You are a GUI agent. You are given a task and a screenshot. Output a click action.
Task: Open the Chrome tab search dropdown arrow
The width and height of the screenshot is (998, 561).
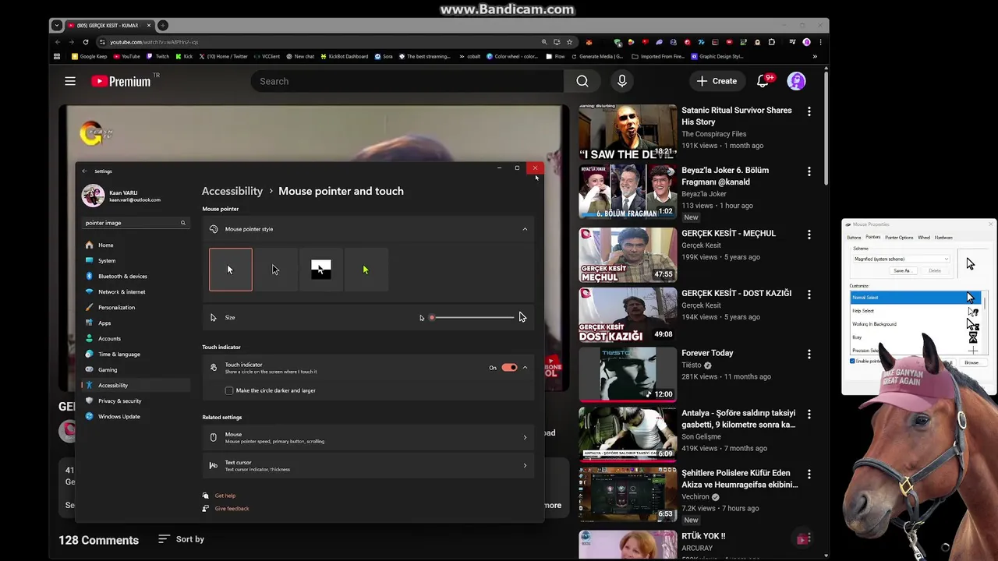(x=57, y=25)
